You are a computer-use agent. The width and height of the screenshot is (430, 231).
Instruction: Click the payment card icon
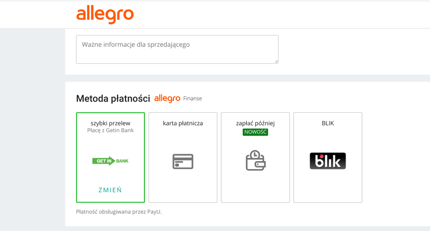(183, 161)
